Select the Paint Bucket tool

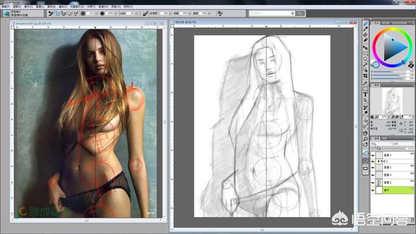[x=365, y=34]
